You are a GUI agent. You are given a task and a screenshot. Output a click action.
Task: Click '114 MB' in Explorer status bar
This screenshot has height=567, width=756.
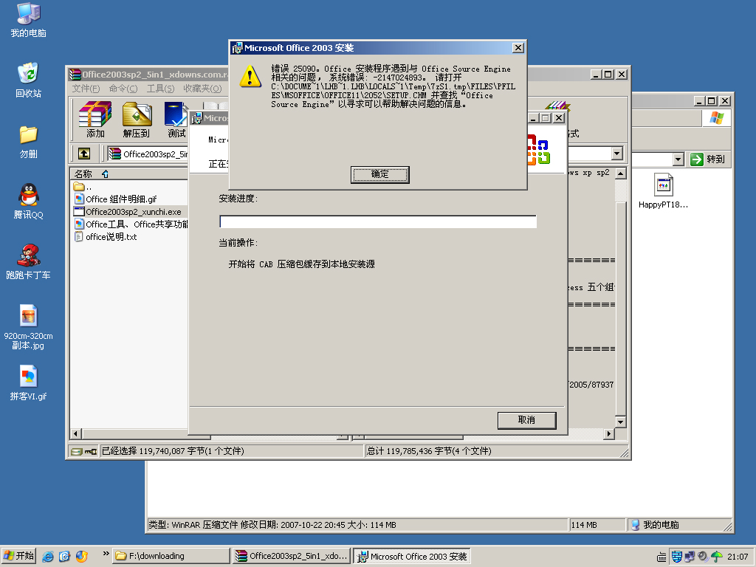[584, 525]
